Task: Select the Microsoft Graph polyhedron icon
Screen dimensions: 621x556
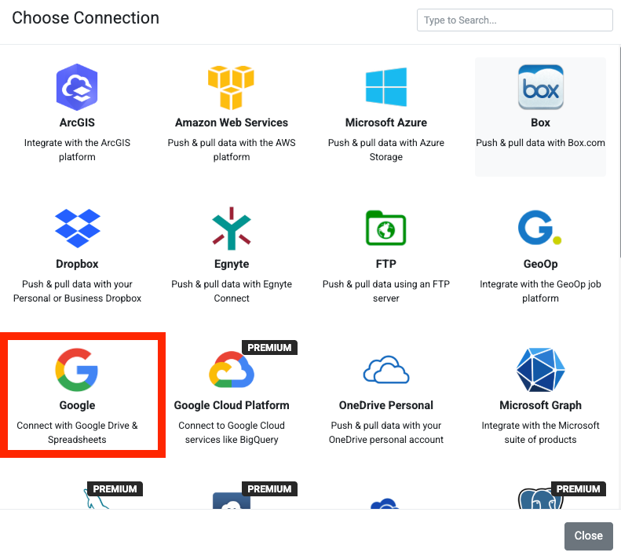Action: coord(541,369)
